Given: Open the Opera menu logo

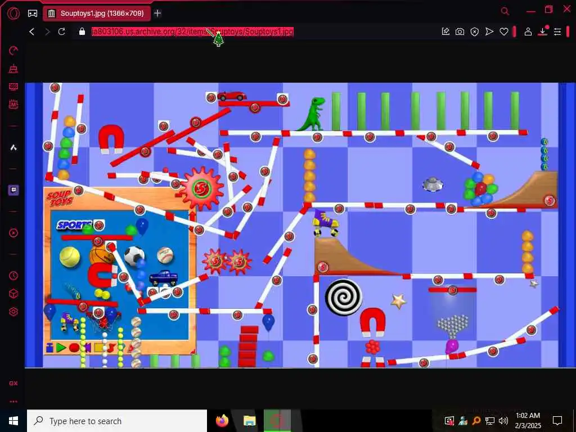Looking at the screenshot, I should pyautogui.click(x=13, y=13).
